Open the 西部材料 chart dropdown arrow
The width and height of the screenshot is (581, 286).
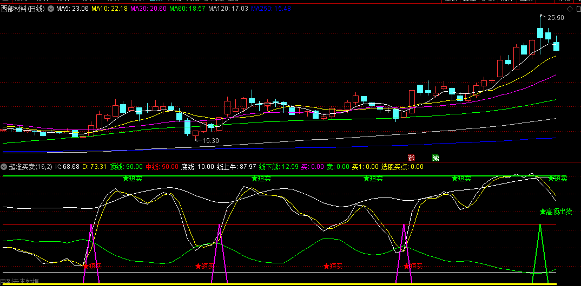pos(51,9)
